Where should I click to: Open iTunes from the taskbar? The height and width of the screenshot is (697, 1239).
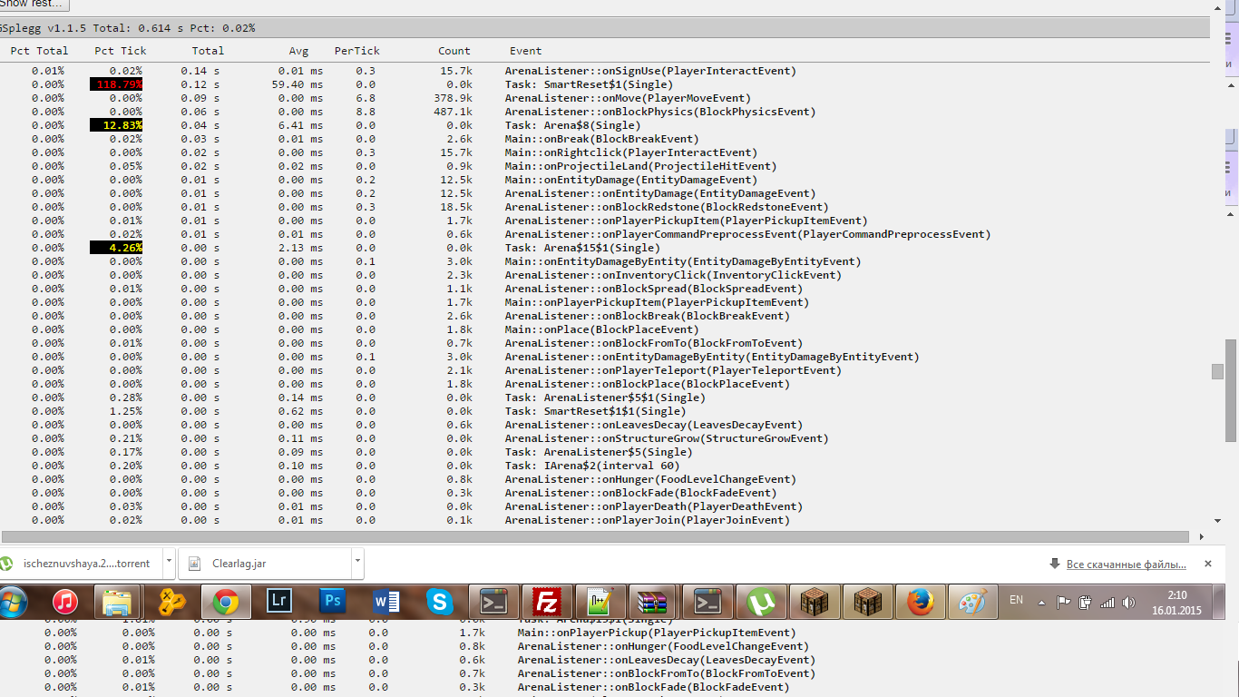65,602
